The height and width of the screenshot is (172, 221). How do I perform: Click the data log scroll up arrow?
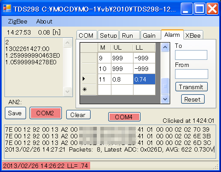click(x=68, y=43)
